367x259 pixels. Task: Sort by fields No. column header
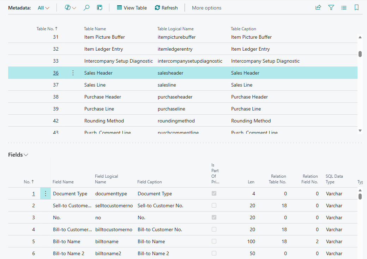[29, 182]
